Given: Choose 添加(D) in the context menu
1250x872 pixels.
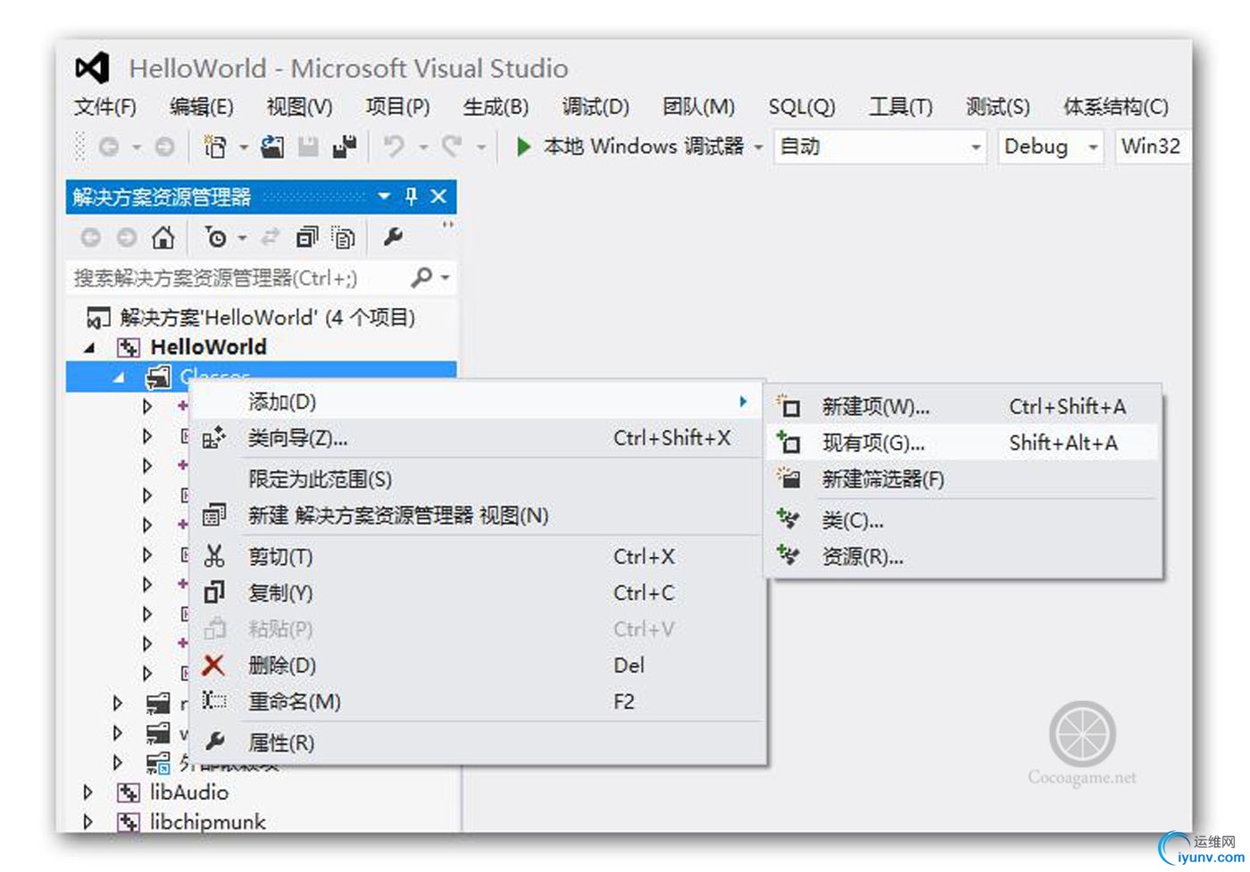Looking at the screenshot, I should click(478, 402).
